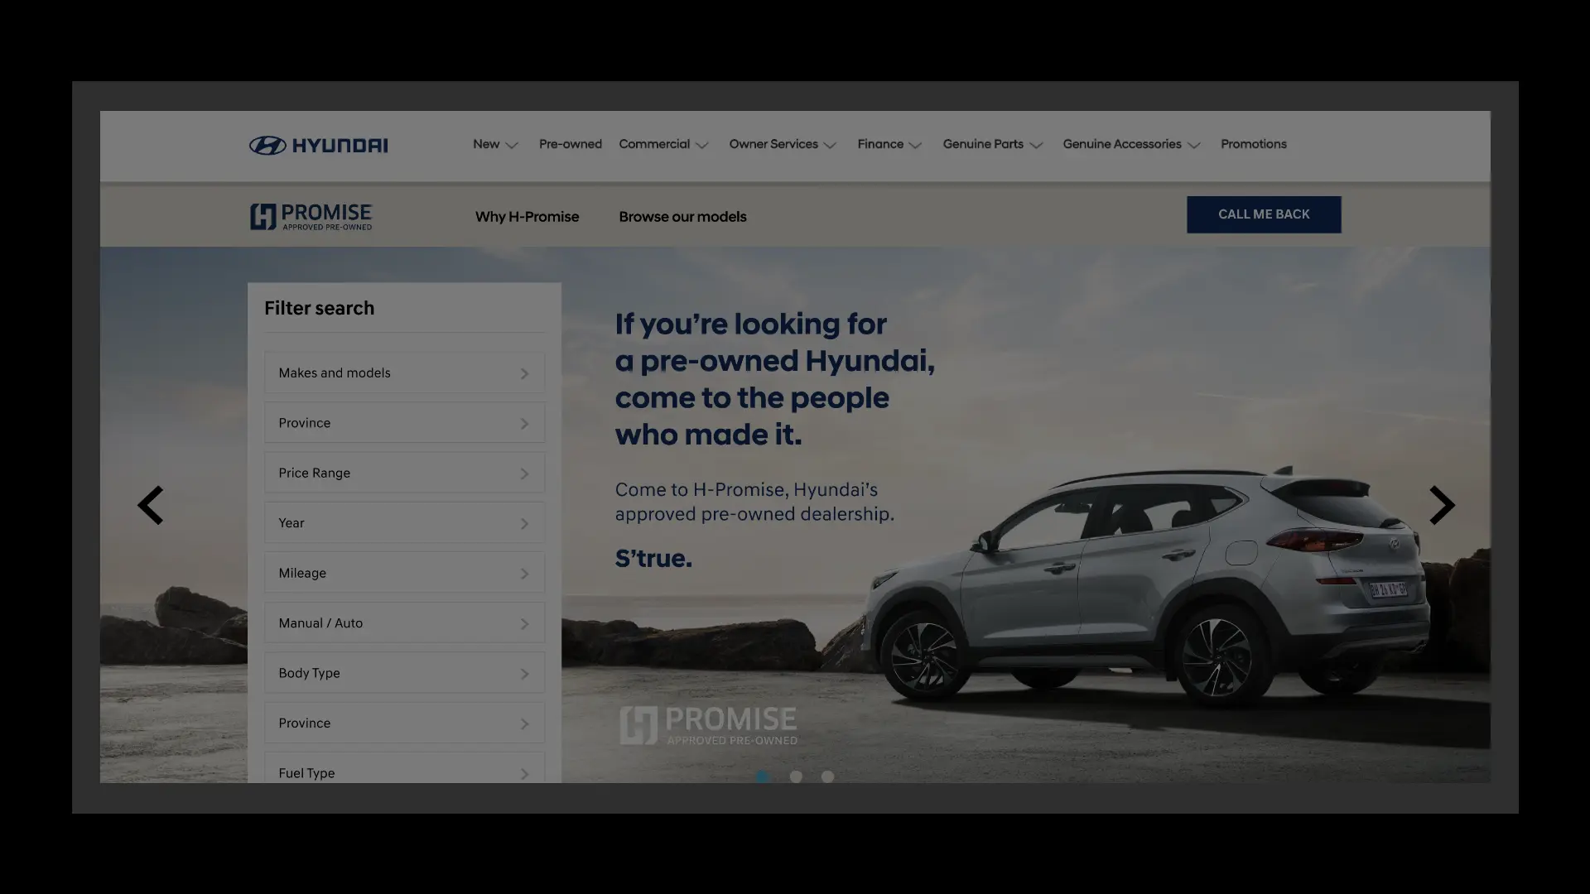Go to previous slide with left arrow
This screenshot has height=894, width=1590.
tap(151, 505)
